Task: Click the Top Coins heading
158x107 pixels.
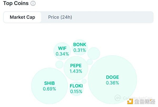Action: (15, 4)
